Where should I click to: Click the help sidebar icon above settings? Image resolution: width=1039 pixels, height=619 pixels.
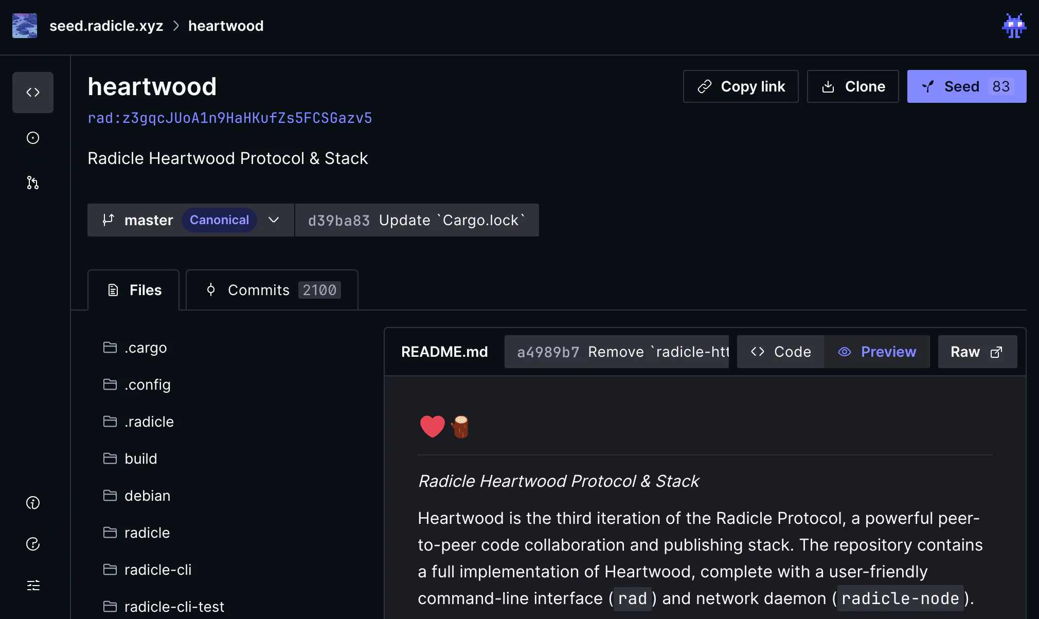[x=33, y=544]
